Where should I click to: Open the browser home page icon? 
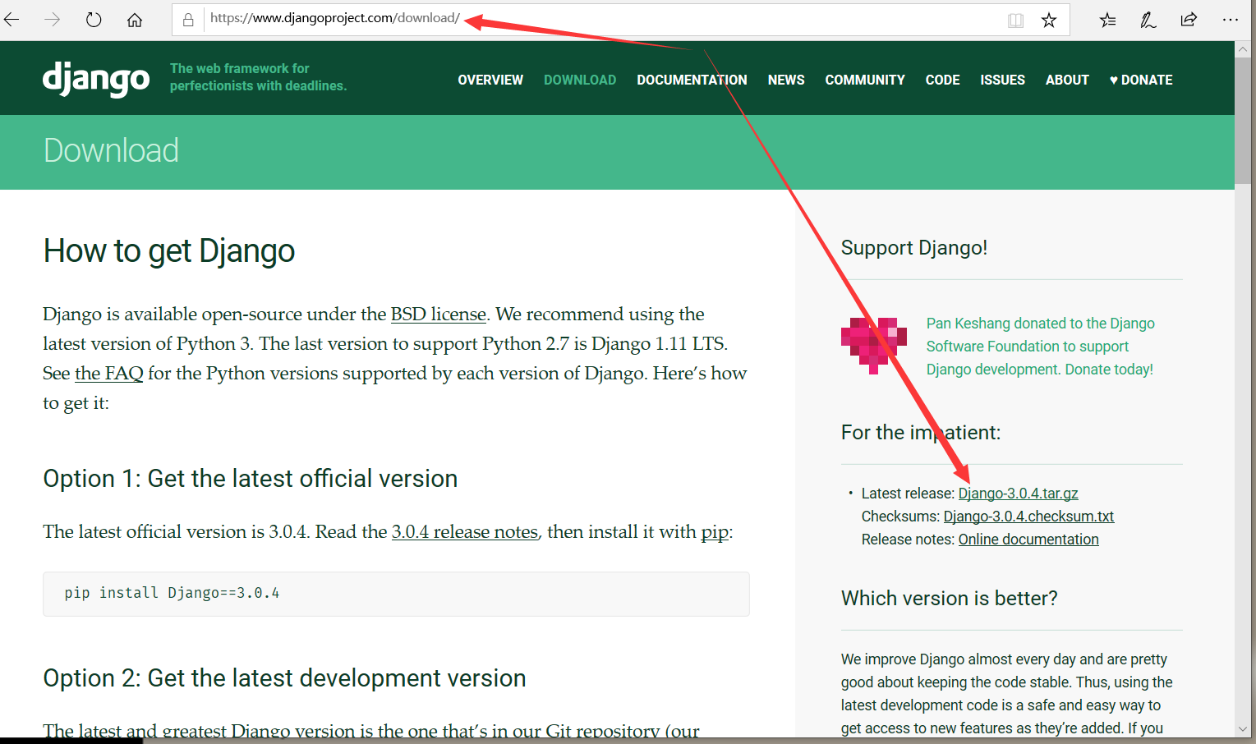(x=135, y=20)
